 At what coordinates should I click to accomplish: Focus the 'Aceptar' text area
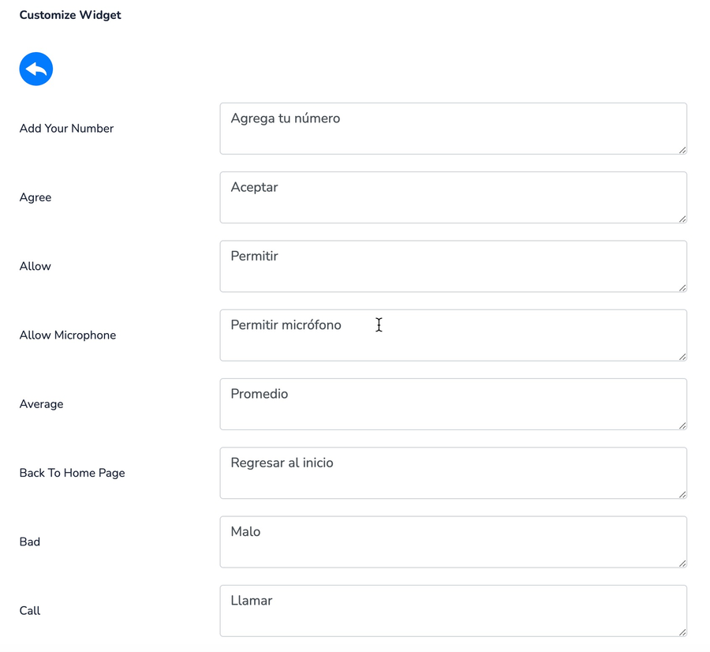click(453, 197)
